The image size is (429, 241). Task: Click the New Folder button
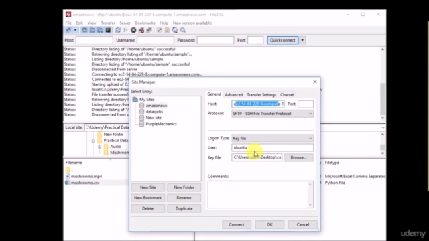point(184,187)
